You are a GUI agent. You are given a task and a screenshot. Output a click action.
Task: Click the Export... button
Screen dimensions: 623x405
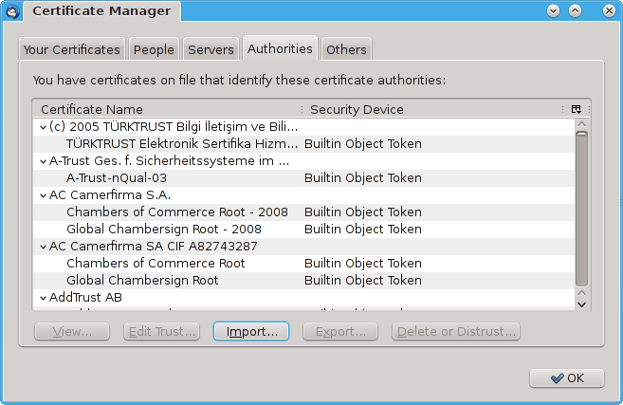pos(340,331)
